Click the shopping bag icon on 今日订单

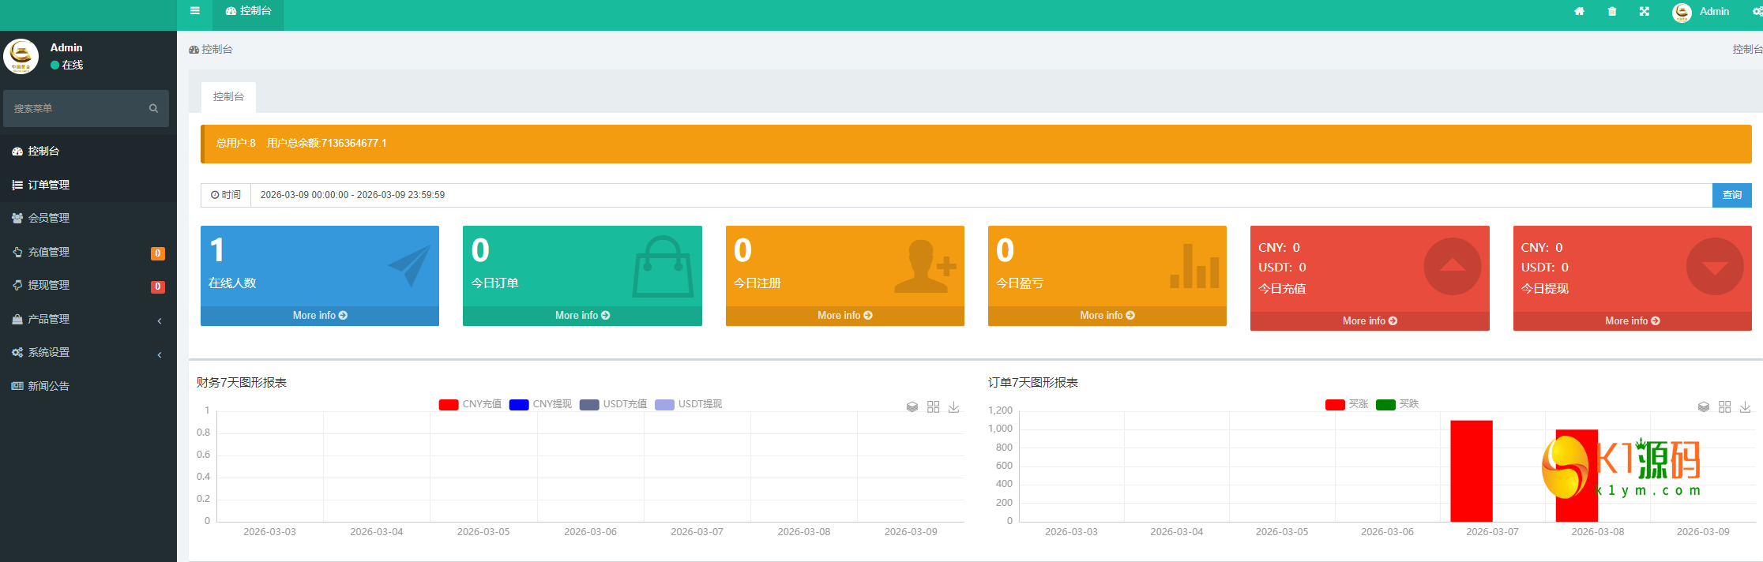point(663,267)
